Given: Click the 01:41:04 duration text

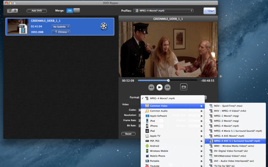Looking at the screenshot, I should coord(37,26).
